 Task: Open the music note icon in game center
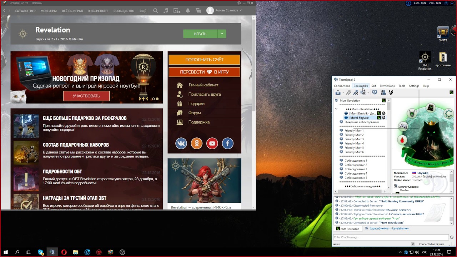click(166, 11)
